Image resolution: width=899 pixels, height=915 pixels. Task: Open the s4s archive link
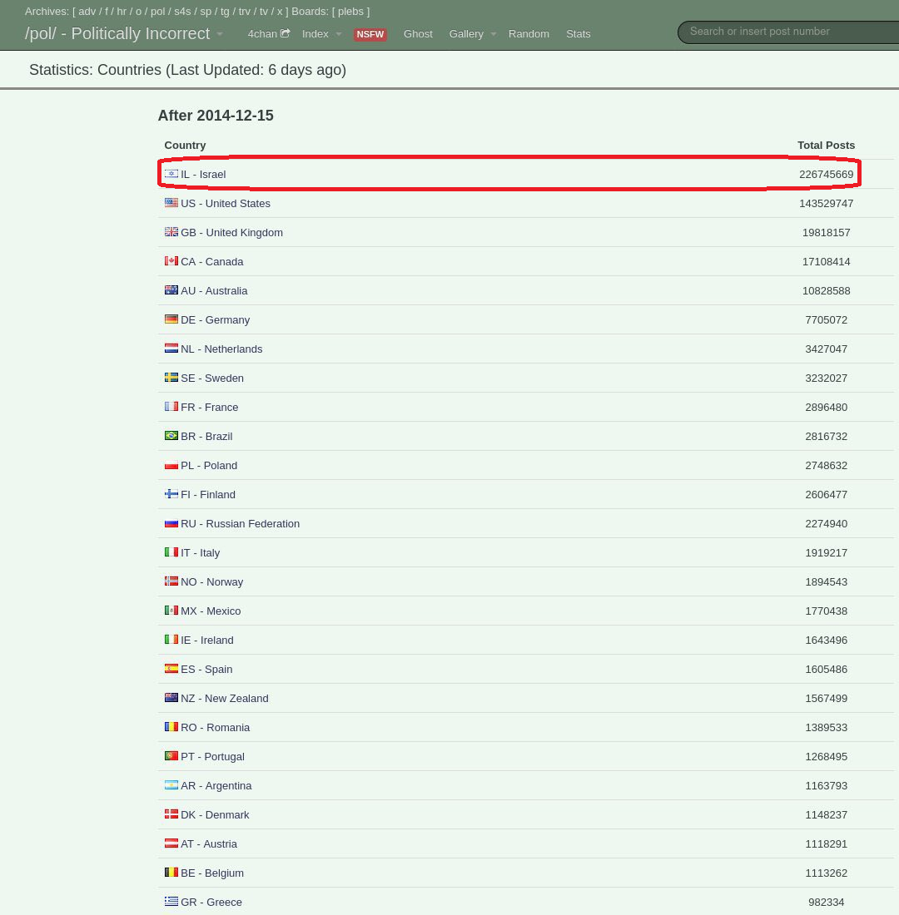tap(182, 11)
